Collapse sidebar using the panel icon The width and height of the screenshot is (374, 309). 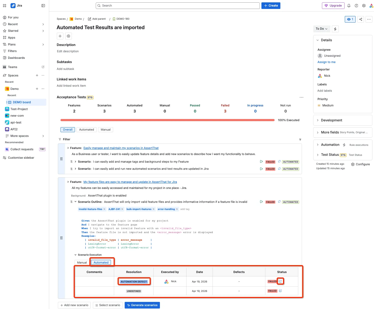click(43, 6)
